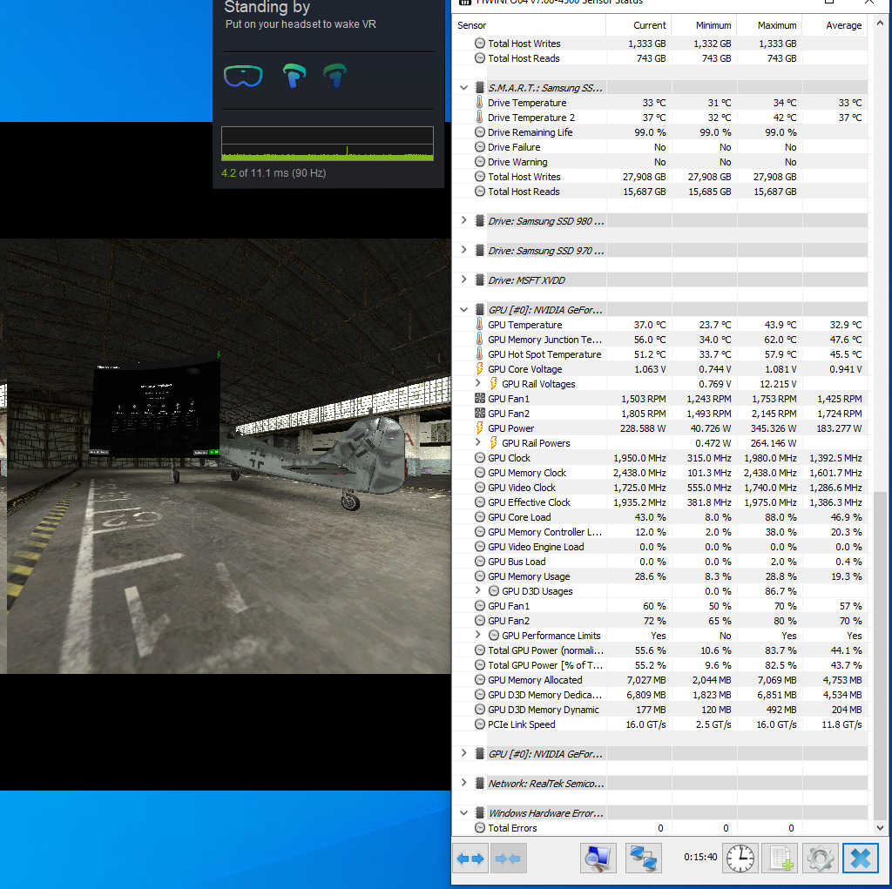Click the SteamVR frame timing graph
This screenshot has height=889, width=892.
(x=328, y=144)
